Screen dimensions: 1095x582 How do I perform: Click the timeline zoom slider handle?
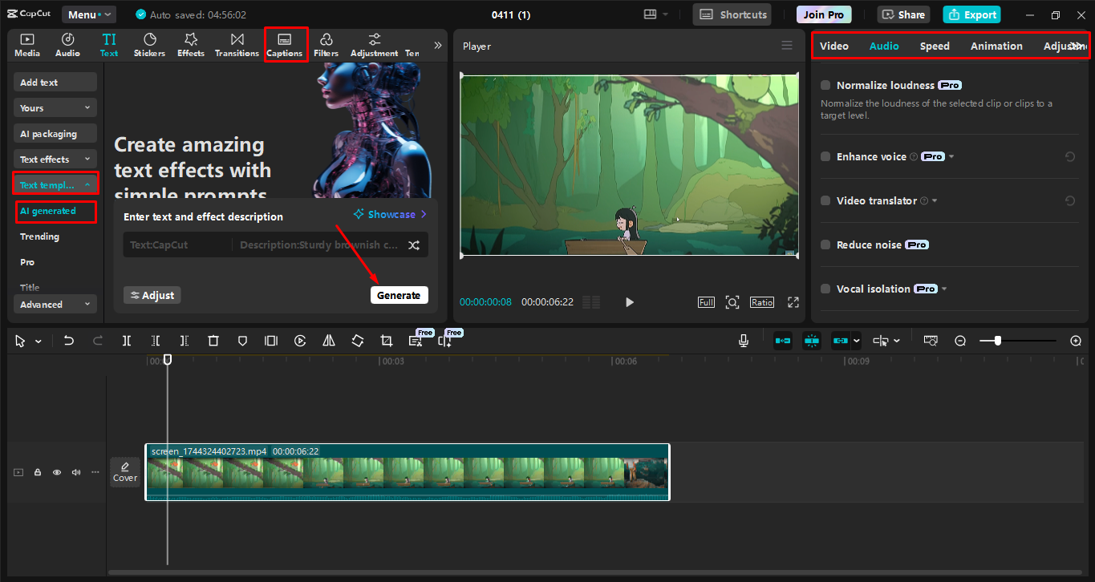pos(998,341)
